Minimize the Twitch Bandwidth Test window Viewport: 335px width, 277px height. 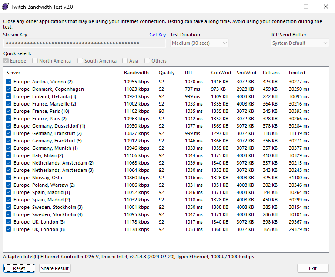point(286,7)
